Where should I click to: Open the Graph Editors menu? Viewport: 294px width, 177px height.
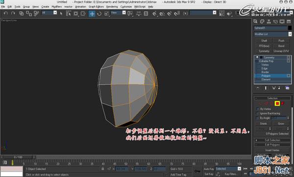tap(96, 6)
